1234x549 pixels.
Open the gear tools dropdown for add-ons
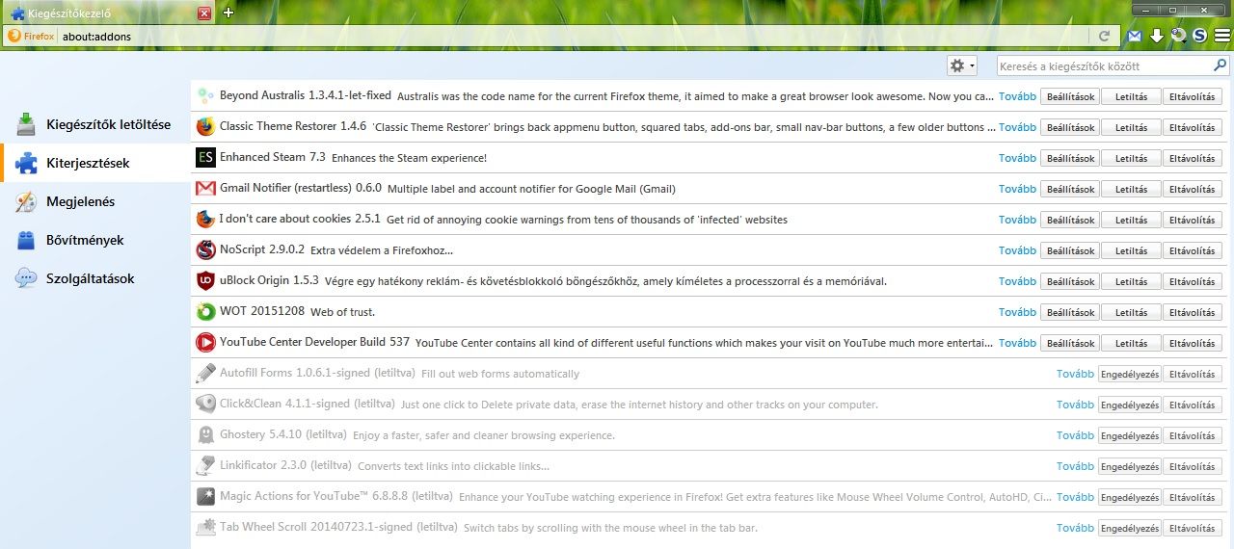(x=962, y=65)
